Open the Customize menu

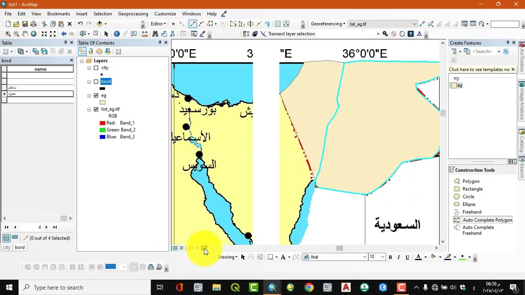click(x=165, y=14)
